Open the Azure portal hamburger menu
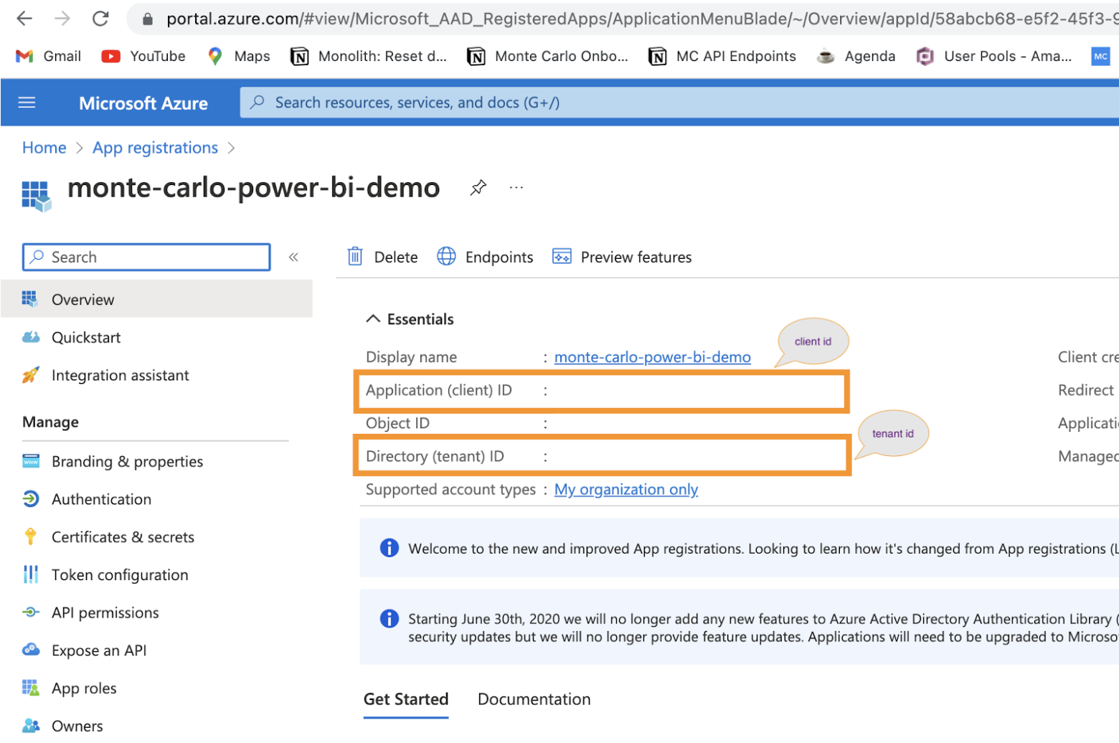 coord(27,103)
